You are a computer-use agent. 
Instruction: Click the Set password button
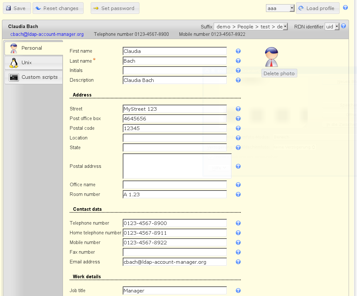point(115,8)
